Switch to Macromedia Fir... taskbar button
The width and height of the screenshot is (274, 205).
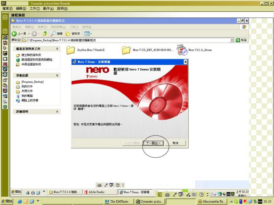pyautogui.click(x=212, y=202)
